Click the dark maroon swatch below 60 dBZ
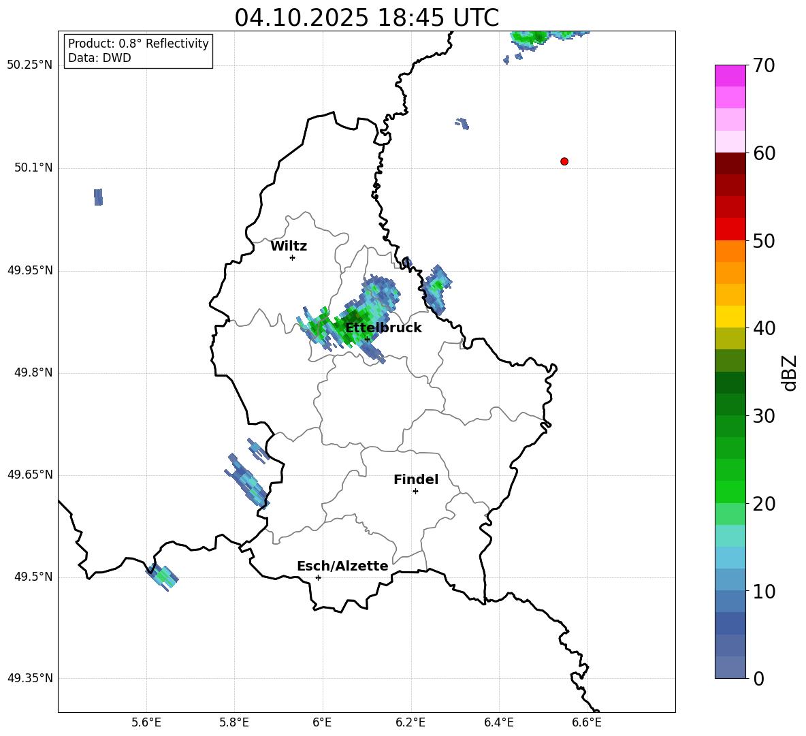806x736 pixels. coord(730,164)
